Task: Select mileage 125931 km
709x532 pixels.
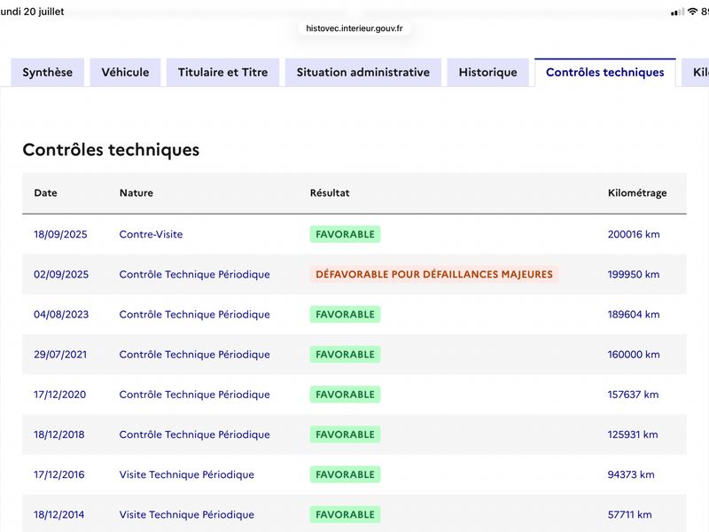Action: (633, 434)
